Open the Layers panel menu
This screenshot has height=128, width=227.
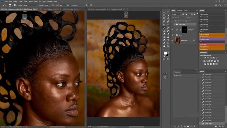coord(197,10)
